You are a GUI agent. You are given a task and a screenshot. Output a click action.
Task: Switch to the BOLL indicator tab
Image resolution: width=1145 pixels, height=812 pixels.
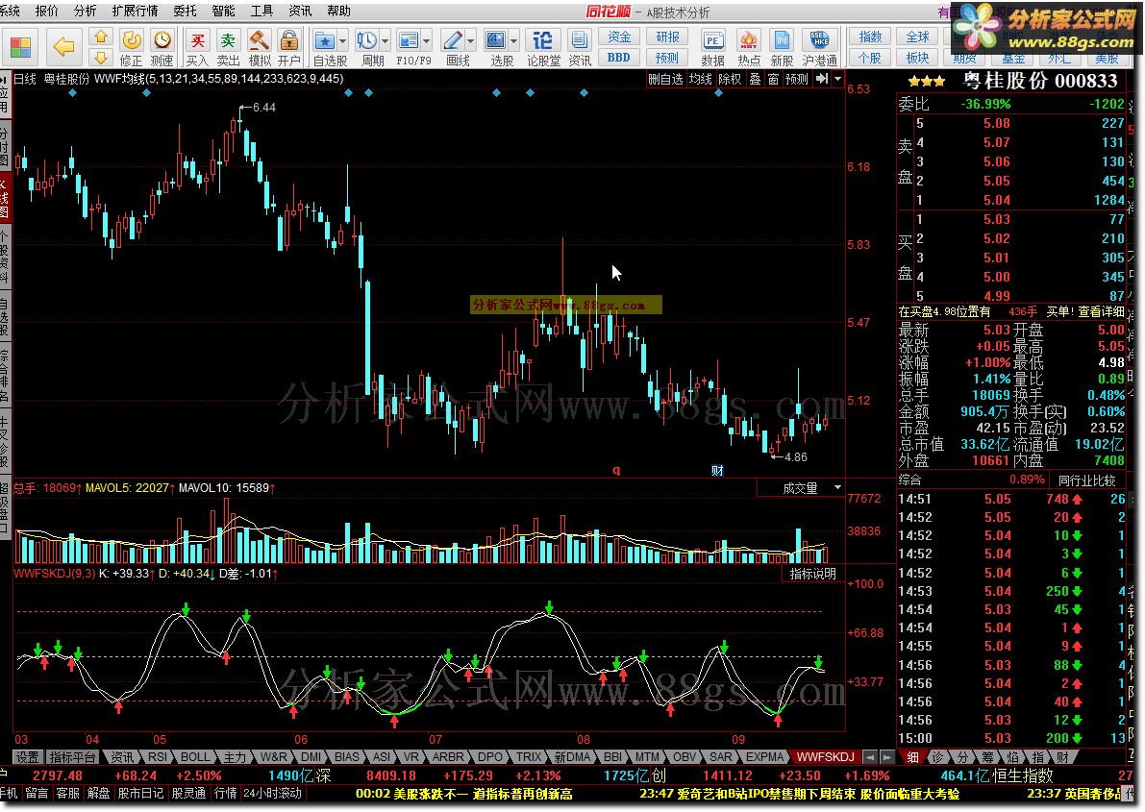pos(195,757)
